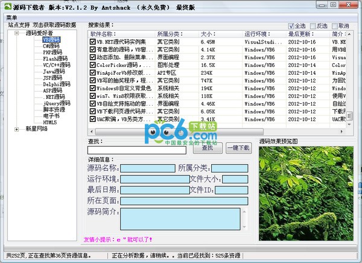Uncheck ColorPicker源码 row checkbox

click(x=92, y=65)
